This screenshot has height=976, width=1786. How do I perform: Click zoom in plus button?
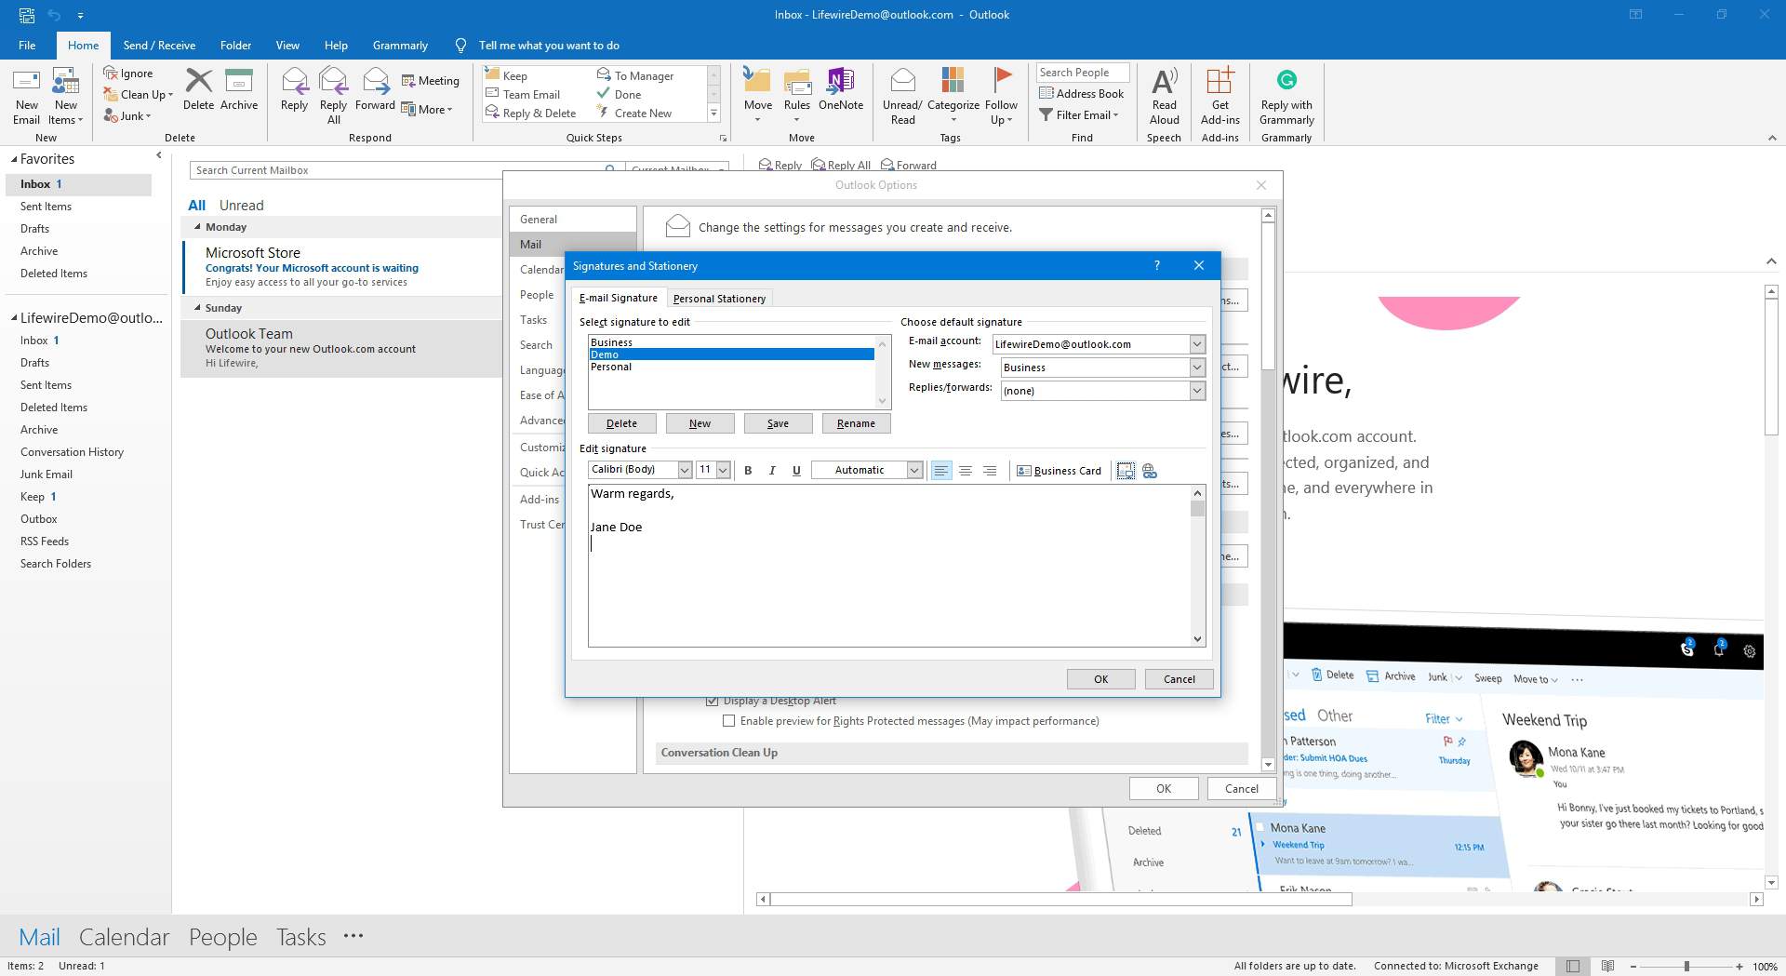pyautogui.click(x=1739, y=966)
